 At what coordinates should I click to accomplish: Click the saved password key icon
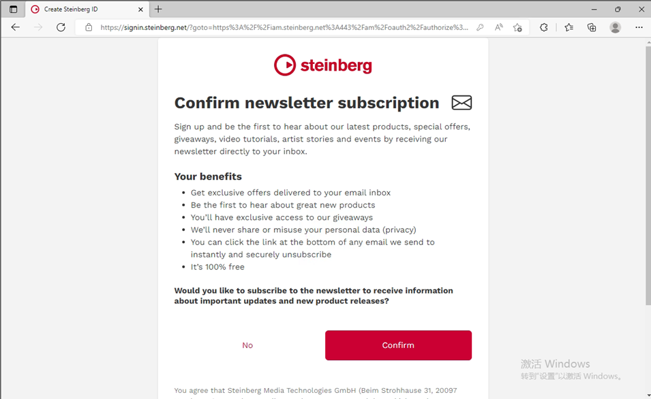click(x=480, y=27)
